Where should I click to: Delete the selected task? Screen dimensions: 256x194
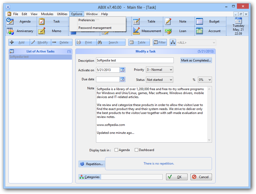point(62,42)
